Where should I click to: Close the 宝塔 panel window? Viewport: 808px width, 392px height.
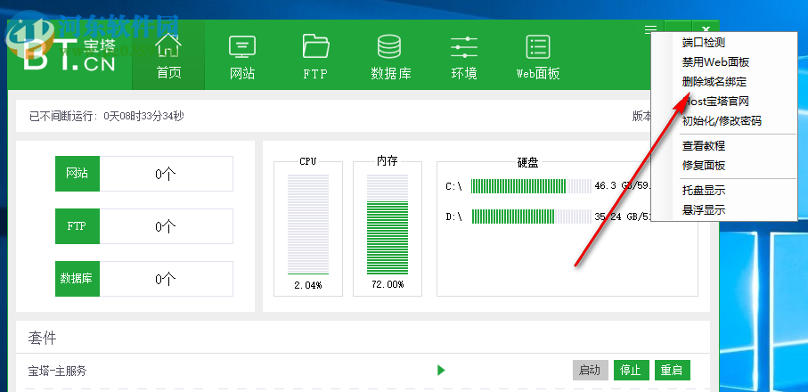coord(706,29)
